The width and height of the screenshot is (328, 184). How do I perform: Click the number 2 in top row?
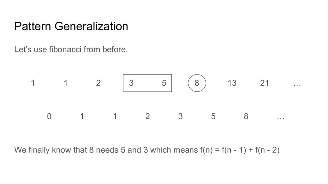click(x=98, y=83)
